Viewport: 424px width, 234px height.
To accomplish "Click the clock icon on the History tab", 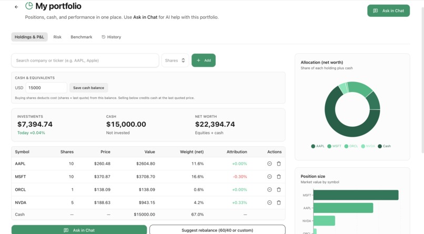I will [x=103, y=37].
